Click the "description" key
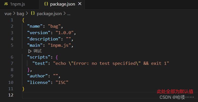 tap(44, 39)
